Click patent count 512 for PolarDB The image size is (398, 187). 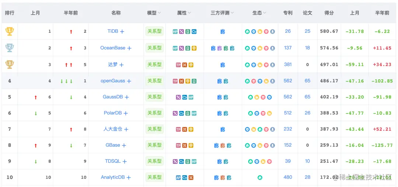pyautogui.click(x=288, y=113)
